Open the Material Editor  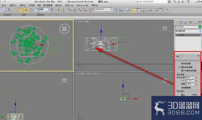pos(150,10)
